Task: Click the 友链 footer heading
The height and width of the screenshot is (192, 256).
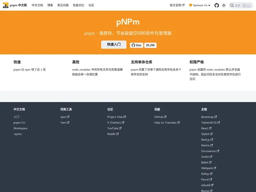Action: click(204, 110)
